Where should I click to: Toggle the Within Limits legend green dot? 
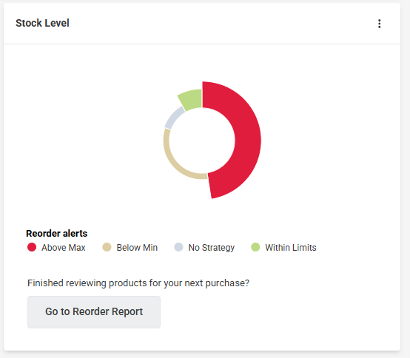coord(255,247)
